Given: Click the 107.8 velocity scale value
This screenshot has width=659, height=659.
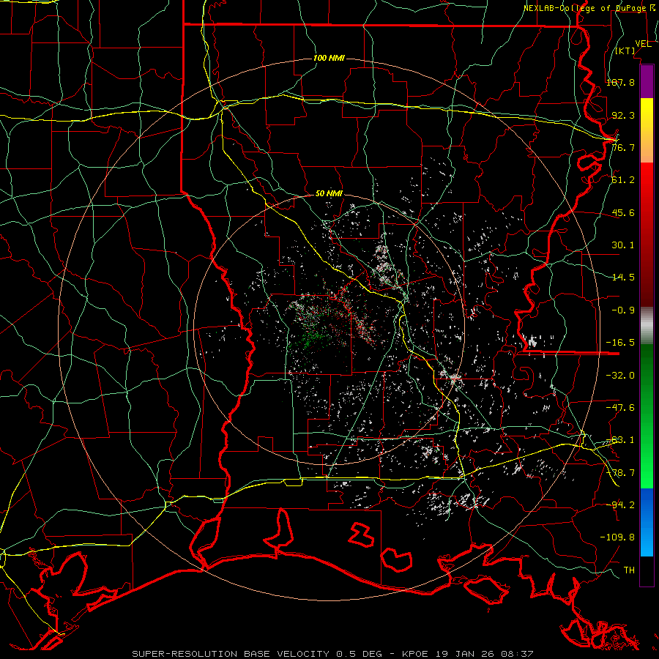Looking at the screenshot, I should tap(620, 82).
